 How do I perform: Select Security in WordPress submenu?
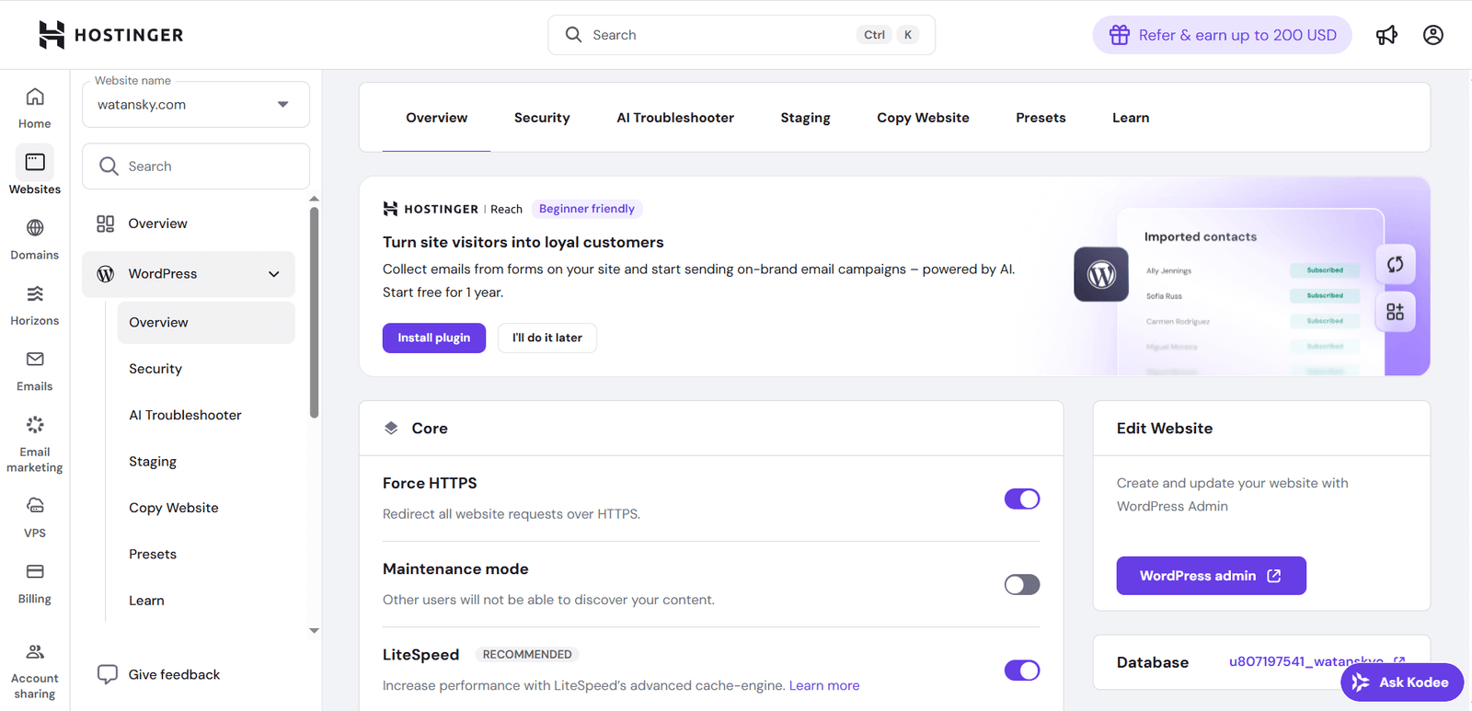(x=155, y=369)
